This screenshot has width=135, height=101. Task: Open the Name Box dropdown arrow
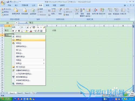tap(16, 23)
